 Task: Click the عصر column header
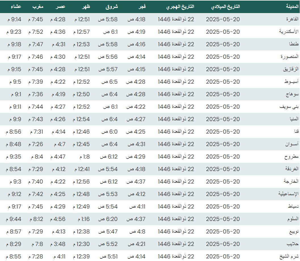(x=62, y=7)
